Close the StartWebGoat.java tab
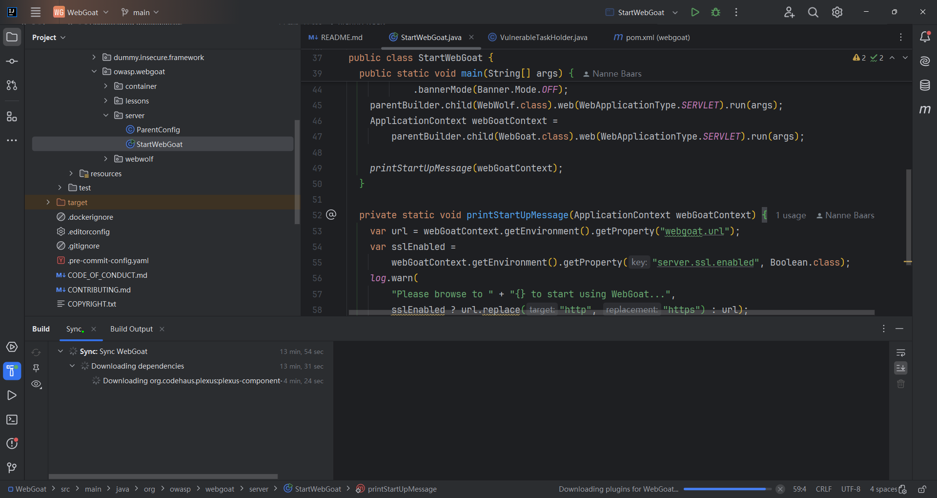 tap(471, 37)
